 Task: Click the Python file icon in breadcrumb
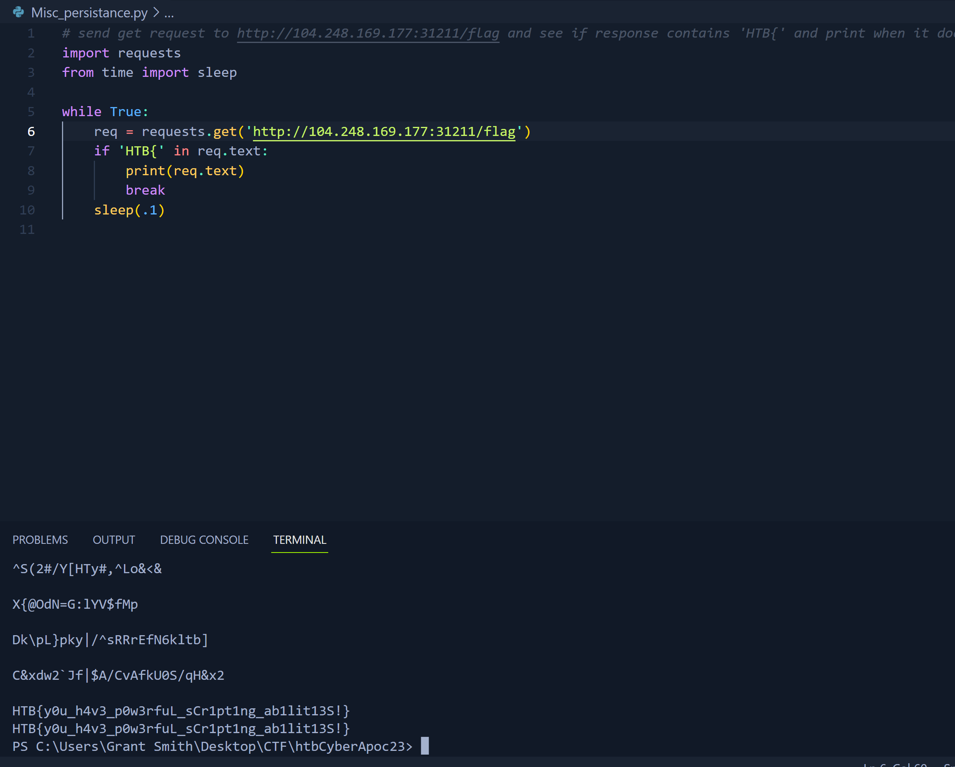tap(19, 12)
